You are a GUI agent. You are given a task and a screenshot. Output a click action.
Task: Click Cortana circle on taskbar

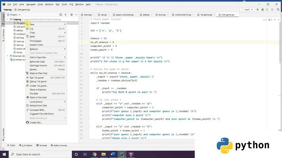pyautogui.click(x=76, y=154)
